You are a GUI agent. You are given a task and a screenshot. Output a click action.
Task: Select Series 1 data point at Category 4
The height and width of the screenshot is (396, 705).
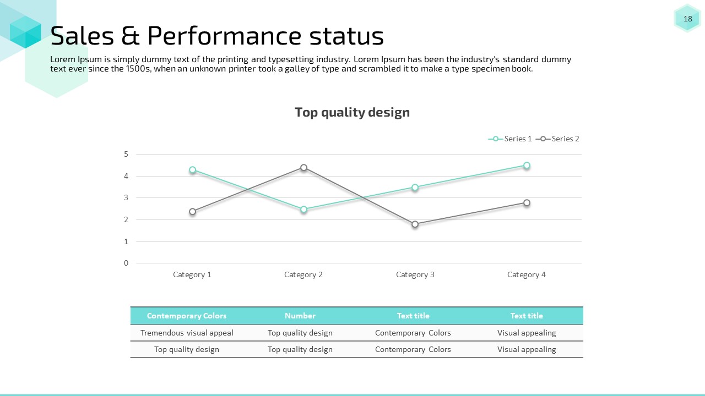(527, 166)
